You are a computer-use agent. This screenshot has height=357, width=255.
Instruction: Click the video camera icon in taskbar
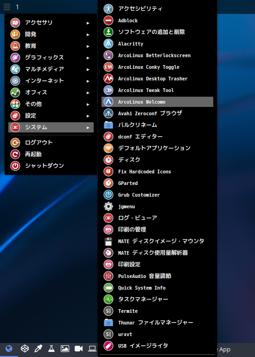[x=78, y=349]
